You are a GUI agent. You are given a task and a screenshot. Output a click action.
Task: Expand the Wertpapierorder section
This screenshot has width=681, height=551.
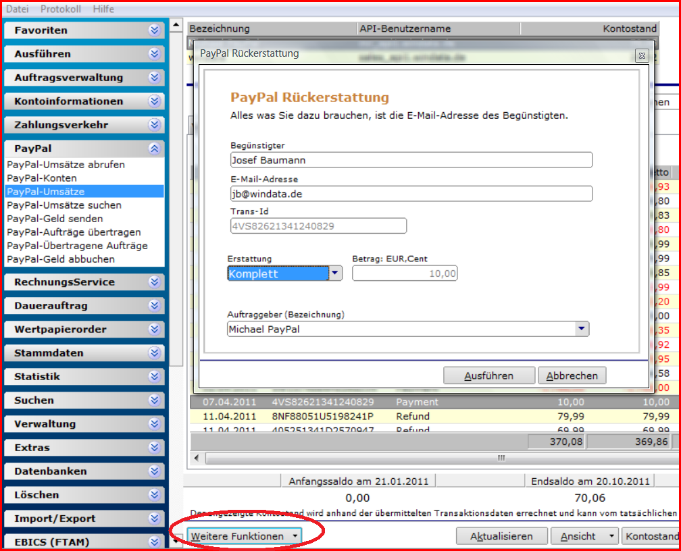tap(154, 329)
